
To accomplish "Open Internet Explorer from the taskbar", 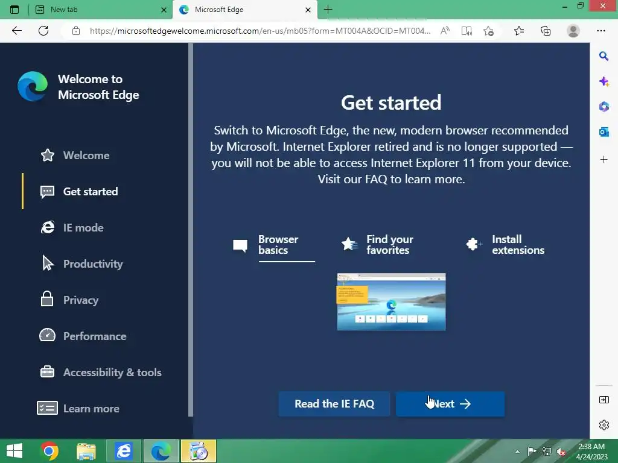I will (124, 451).
